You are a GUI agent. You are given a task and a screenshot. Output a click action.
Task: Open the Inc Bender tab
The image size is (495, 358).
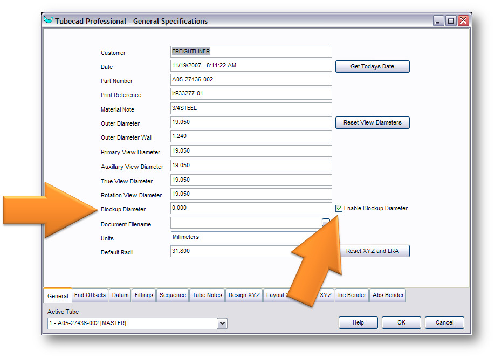(352, 295)
